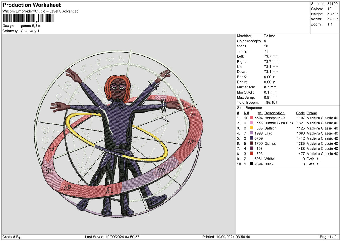Click the Bubble Gum Pink color swatch
Image resolution: width=341 pixels, height=241 pixels.
[251, 123]
